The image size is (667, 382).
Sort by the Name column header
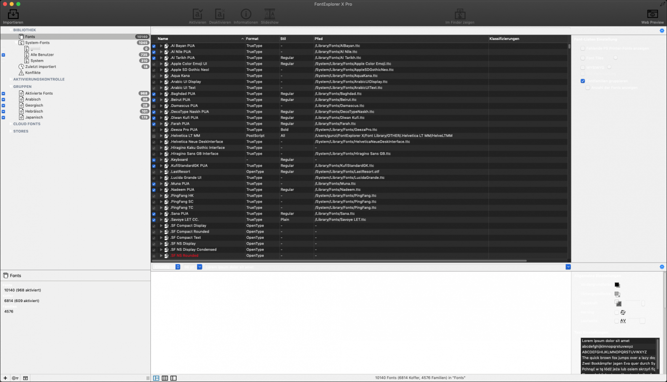pos(201,39)
